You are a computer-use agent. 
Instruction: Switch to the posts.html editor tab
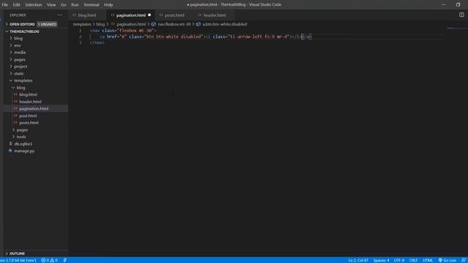click(175, 15)
